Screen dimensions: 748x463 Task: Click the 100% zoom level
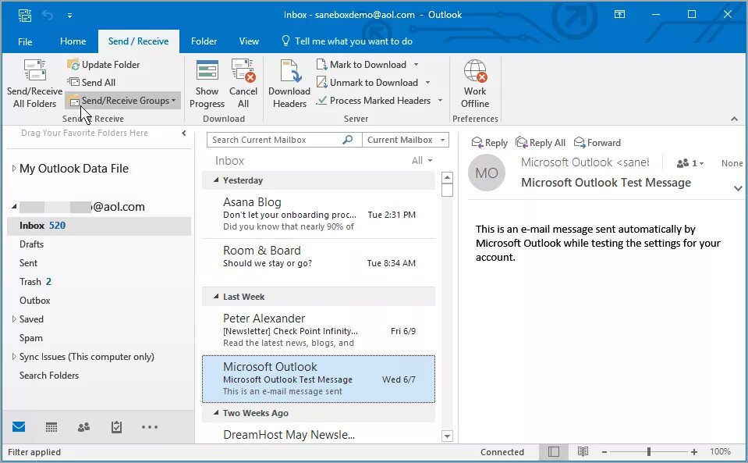[721, 451]
